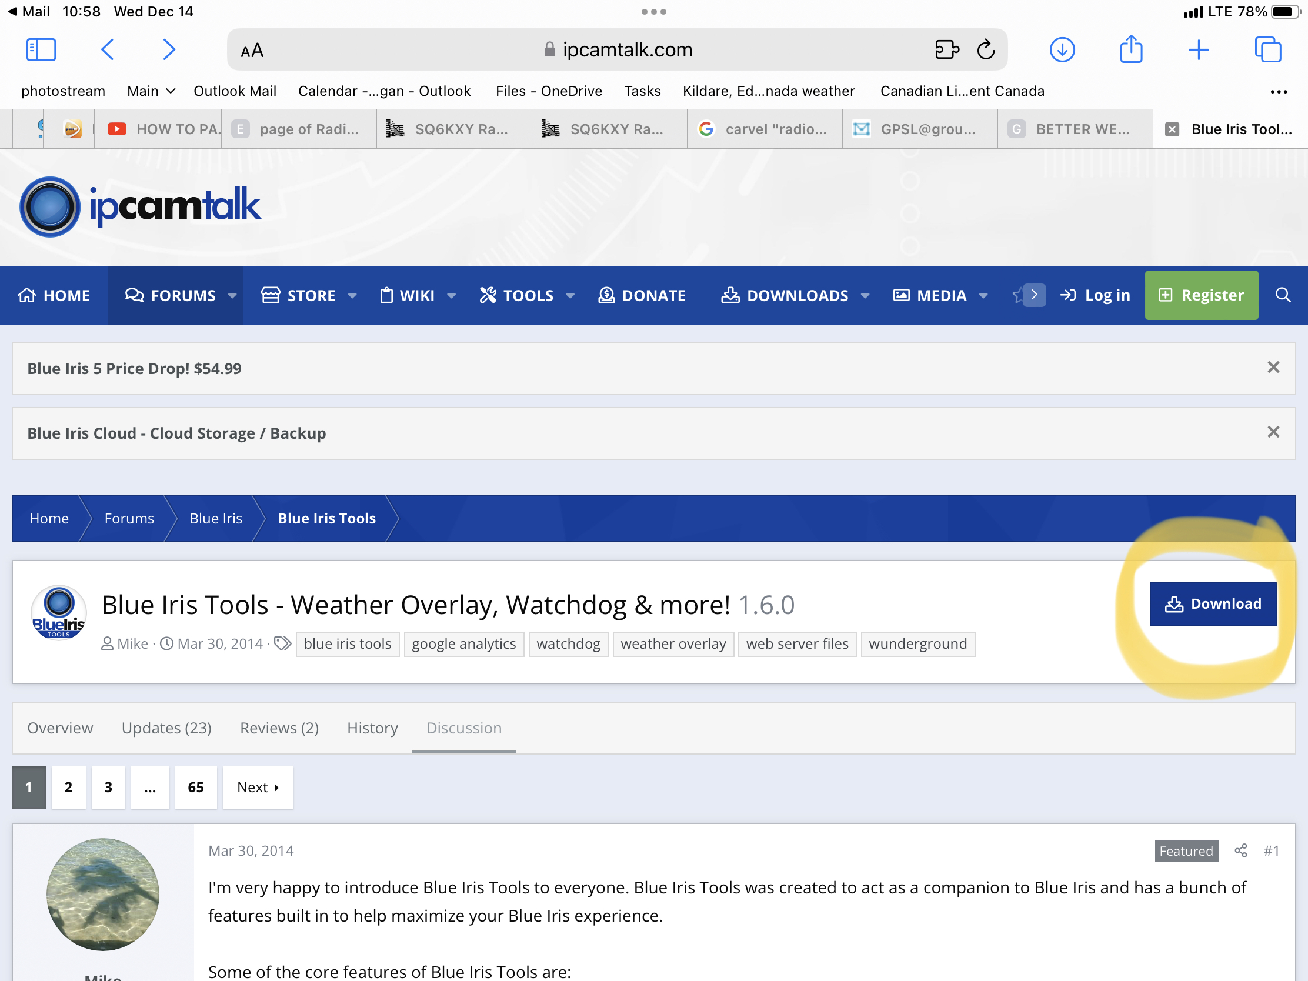
Task: Tap the page reload icon
Action: [x=985, y=49]
